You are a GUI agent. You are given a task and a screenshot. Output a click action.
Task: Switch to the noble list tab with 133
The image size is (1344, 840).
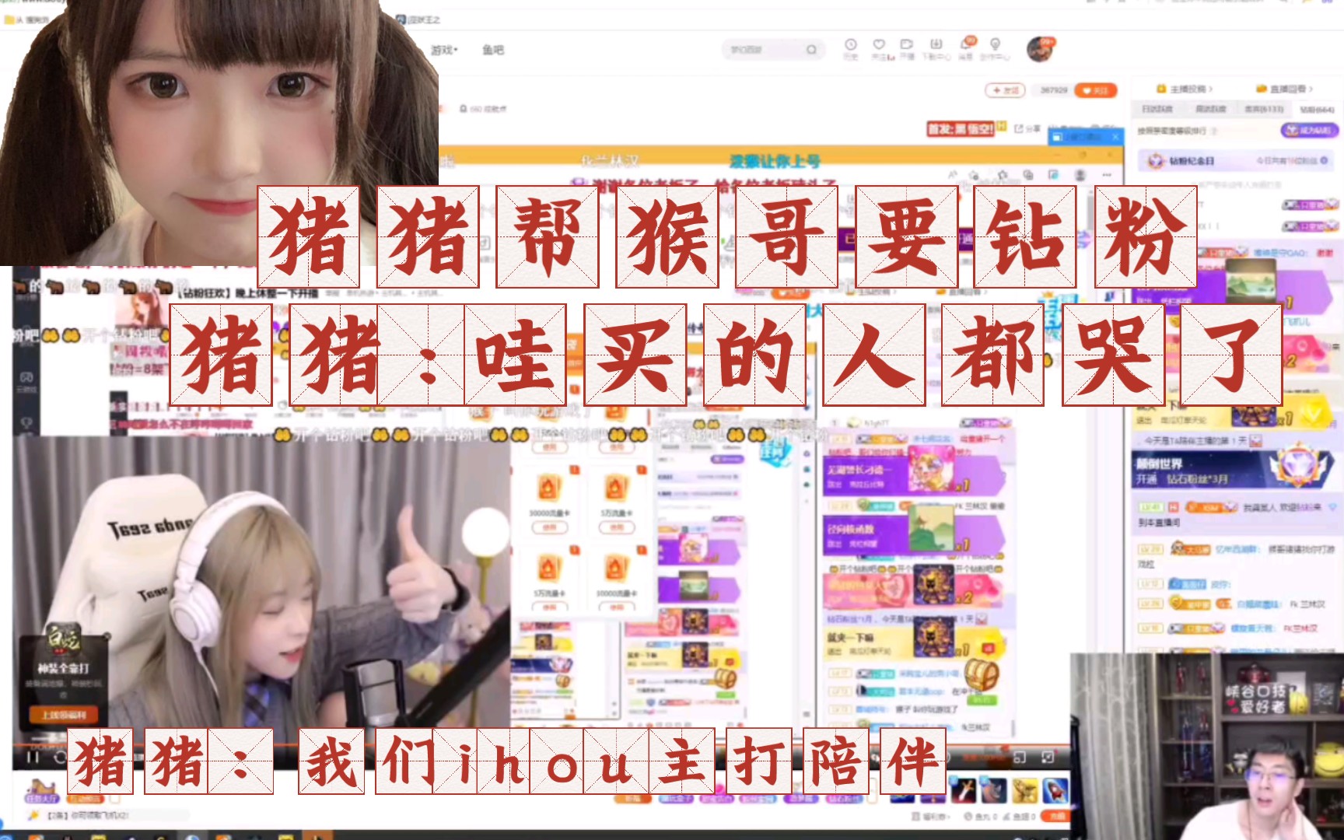click(1264, 109)
